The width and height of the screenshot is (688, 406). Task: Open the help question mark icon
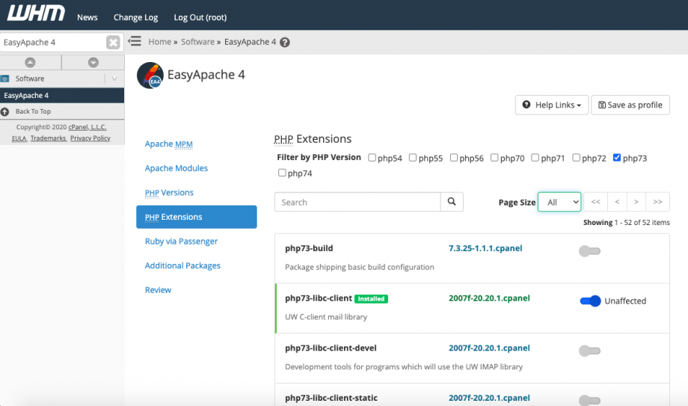285,43
